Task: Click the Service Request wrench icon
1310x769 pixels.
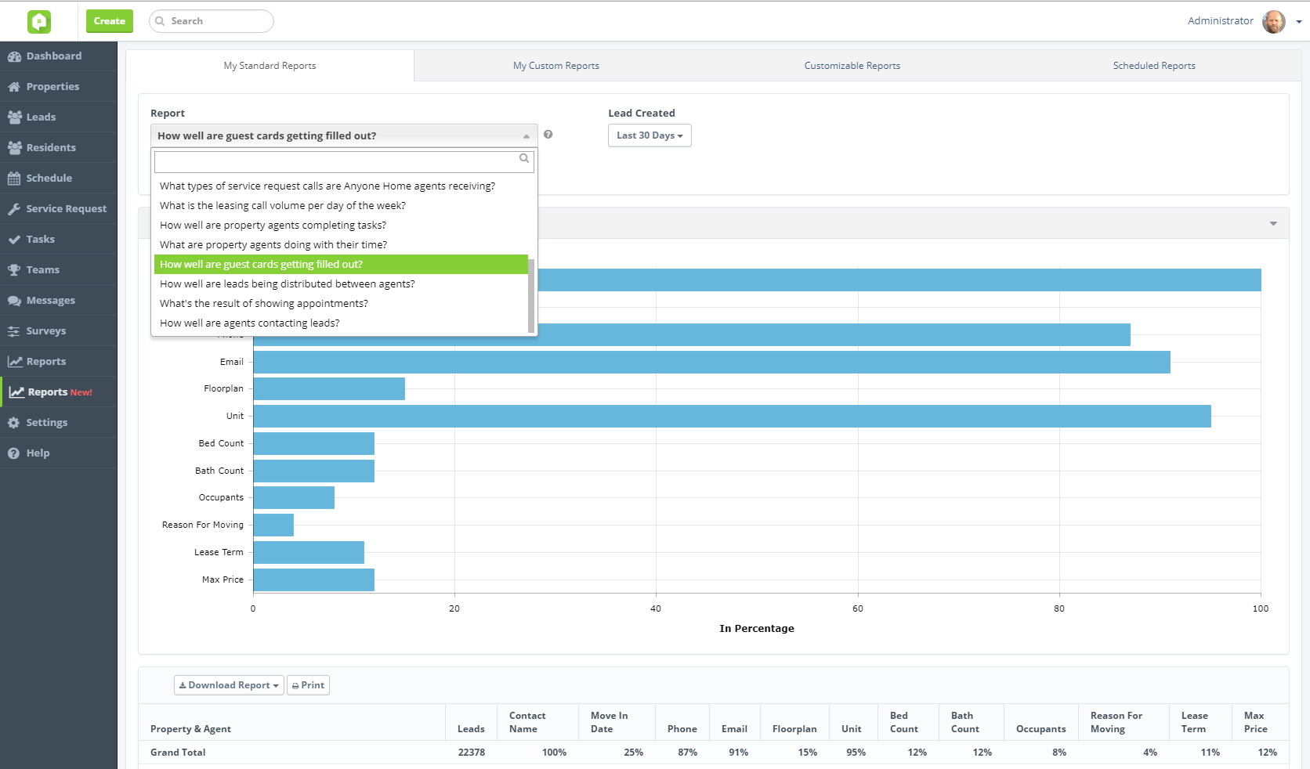Action: coord(14,209)
